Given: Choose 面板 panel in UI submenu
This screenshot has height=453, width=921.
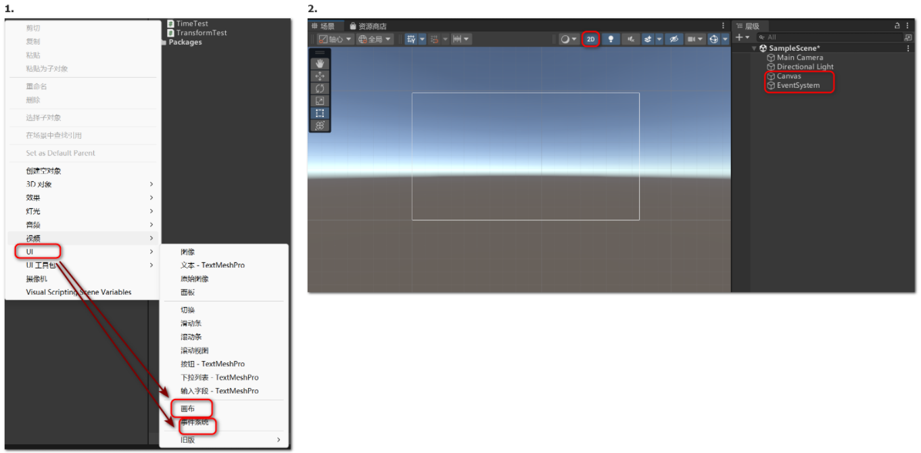Looking at the screenshot, I should (224, 292).
